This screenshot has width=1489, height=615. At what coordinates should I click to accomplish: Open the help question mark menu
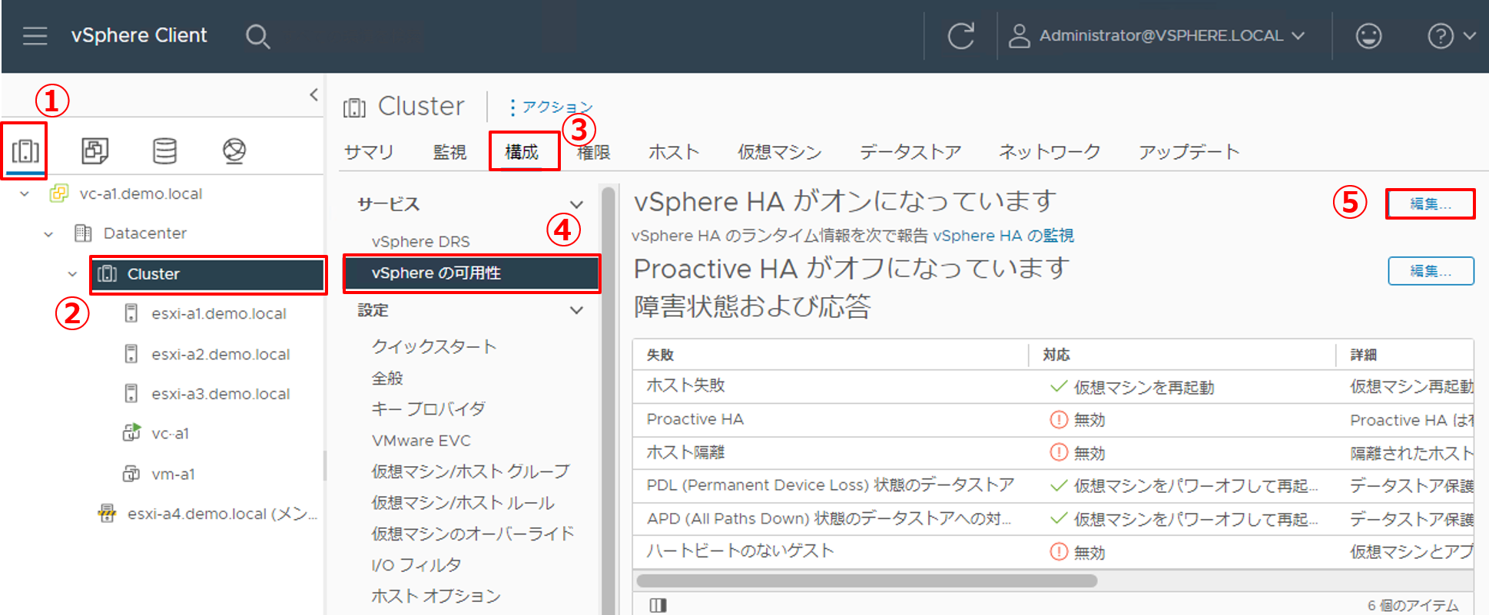[1440, 36]
